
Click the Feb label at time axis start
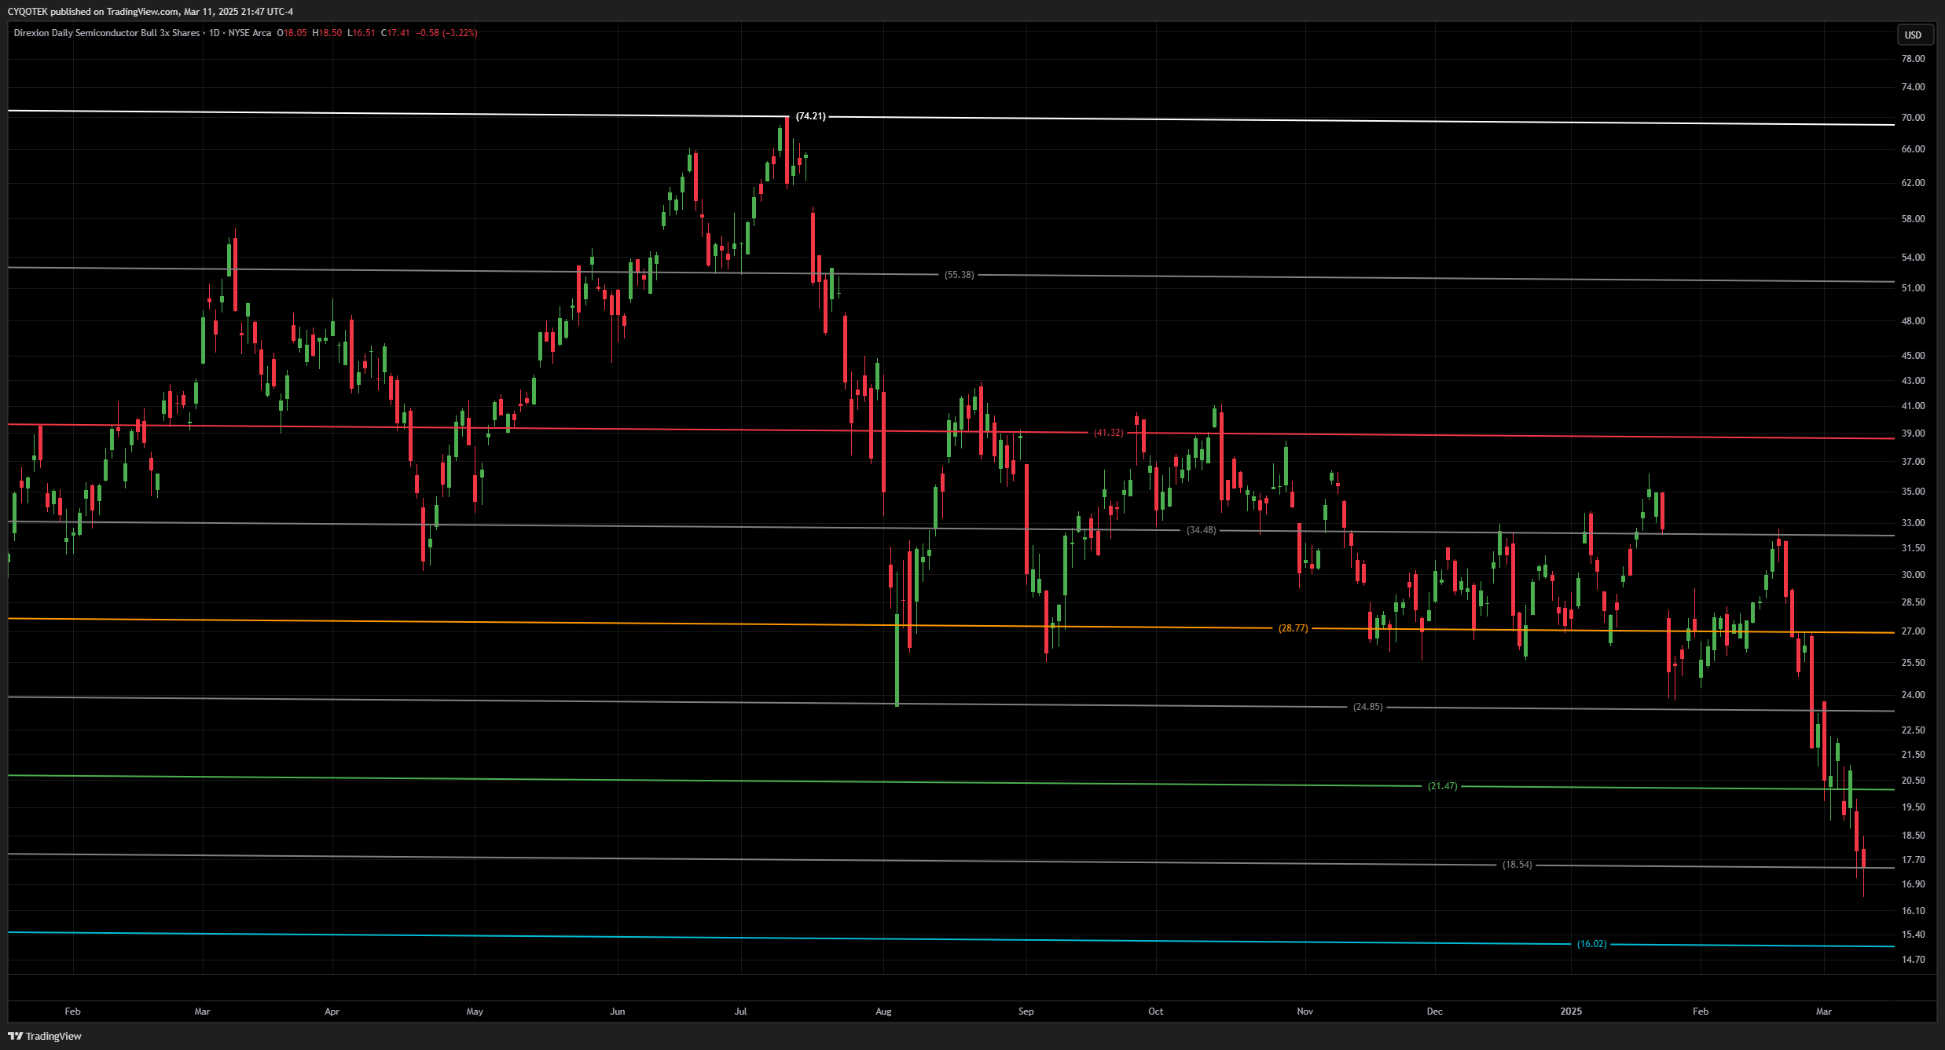[72, 1012]
